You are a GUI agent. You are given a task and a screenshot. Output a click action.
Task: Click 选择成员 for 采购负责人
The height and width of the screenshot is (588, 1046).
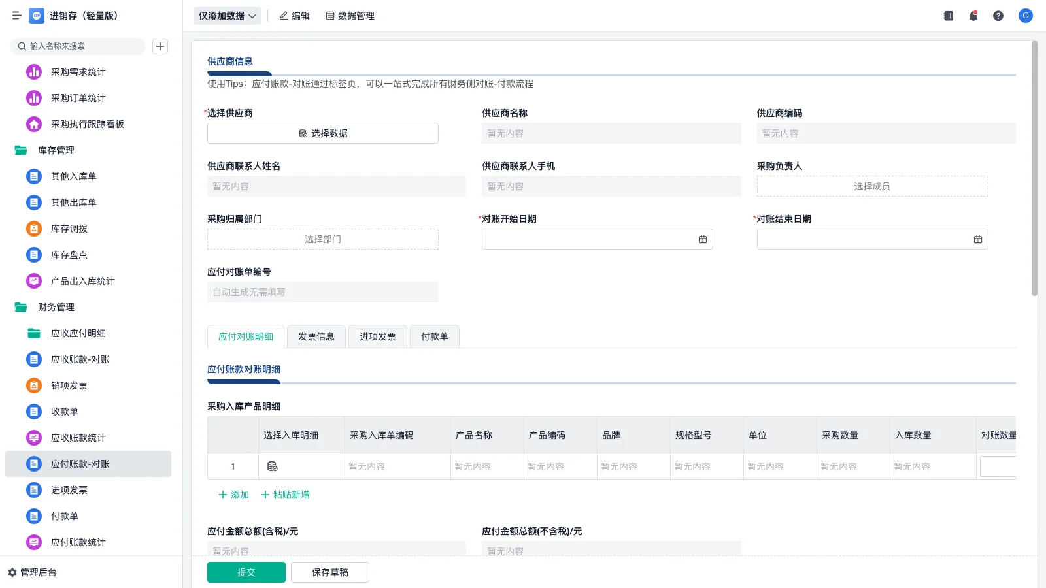[872, 186]
